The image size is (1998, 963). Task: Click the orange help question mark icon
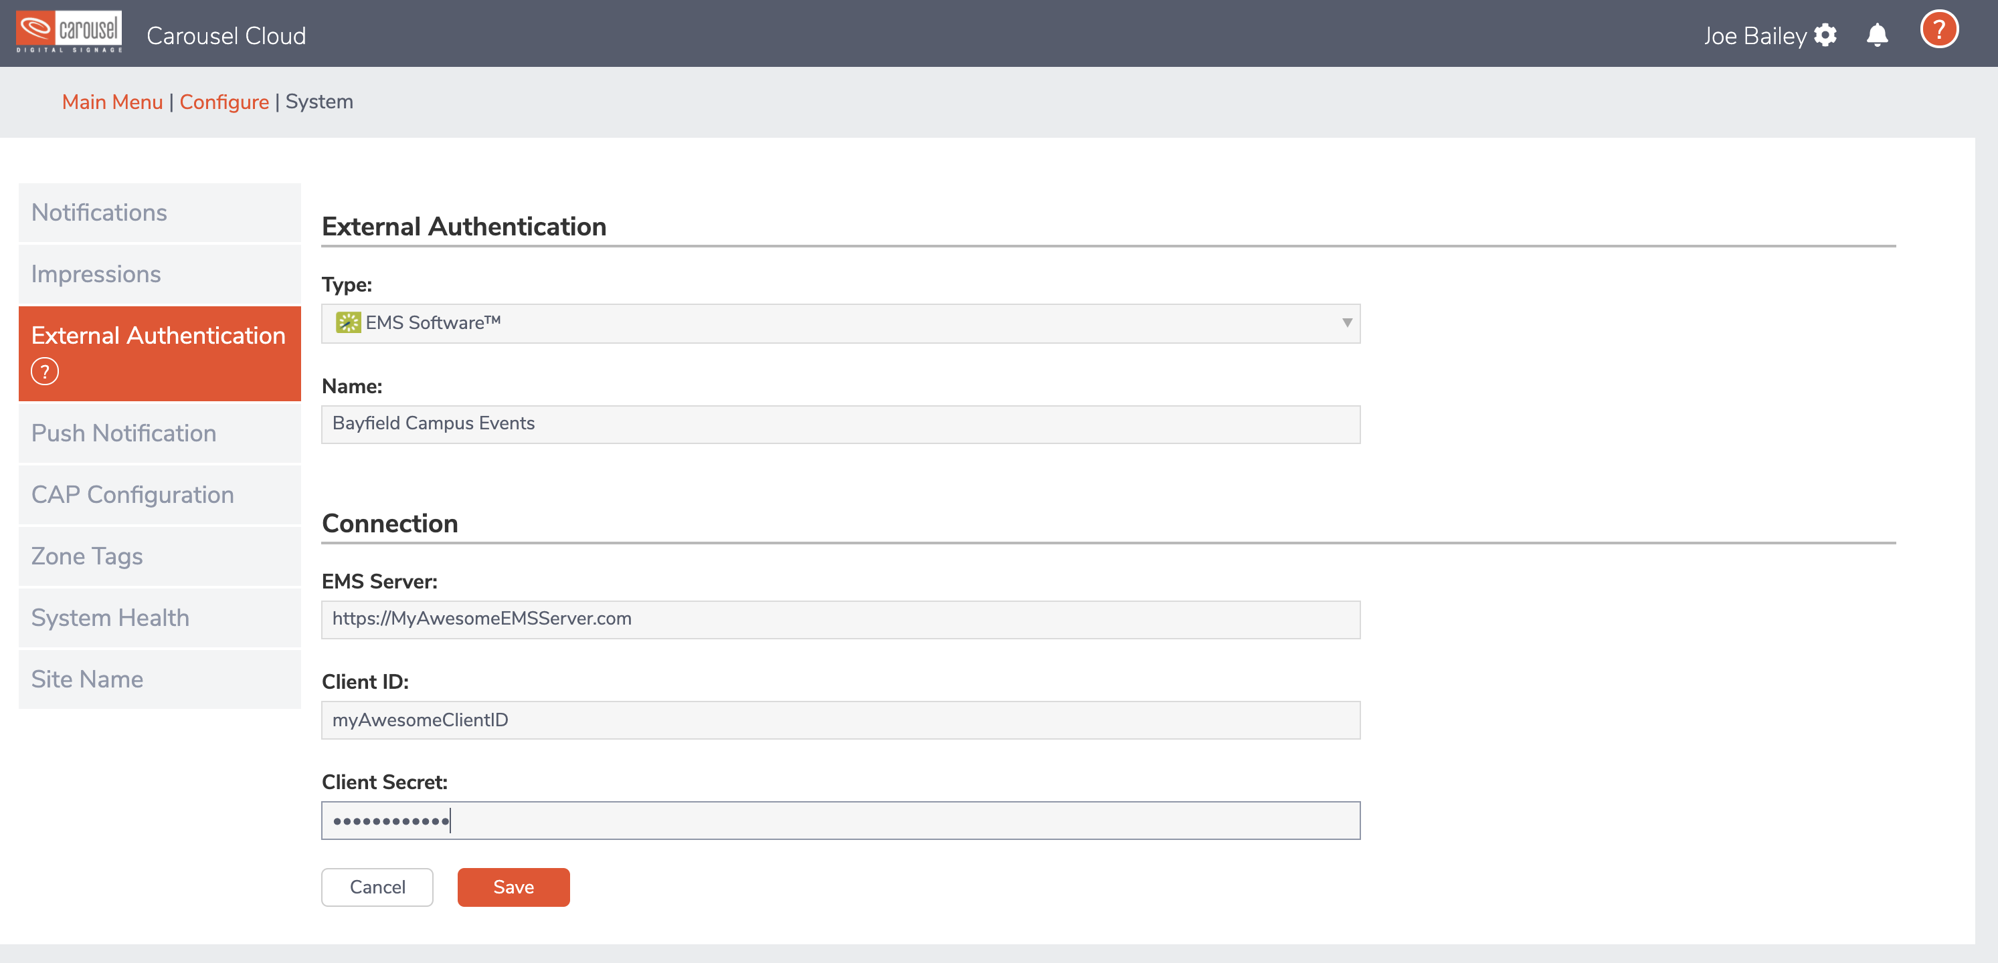point(1939,31)
